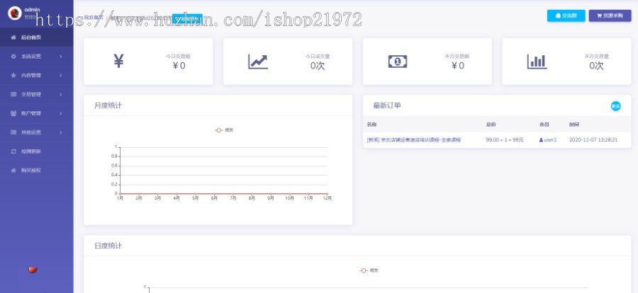Open the 账户管理 sidebar menu
638x293 pixels.
(x=37, y=113)
